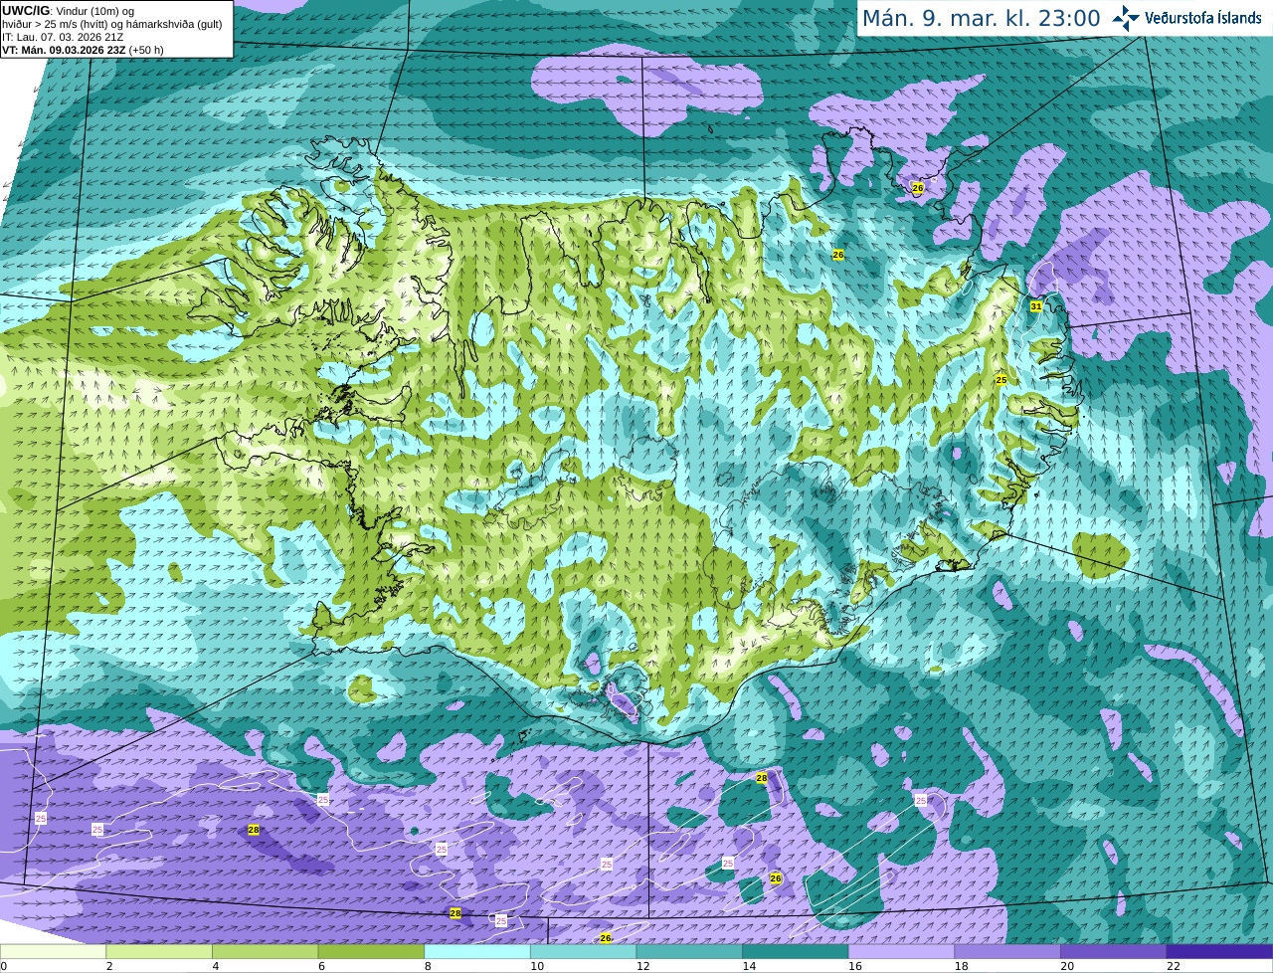Pick the 10–12 m/s light teal swatch
This screenshot has width=1273, height=973.
[x=583, y=951]
